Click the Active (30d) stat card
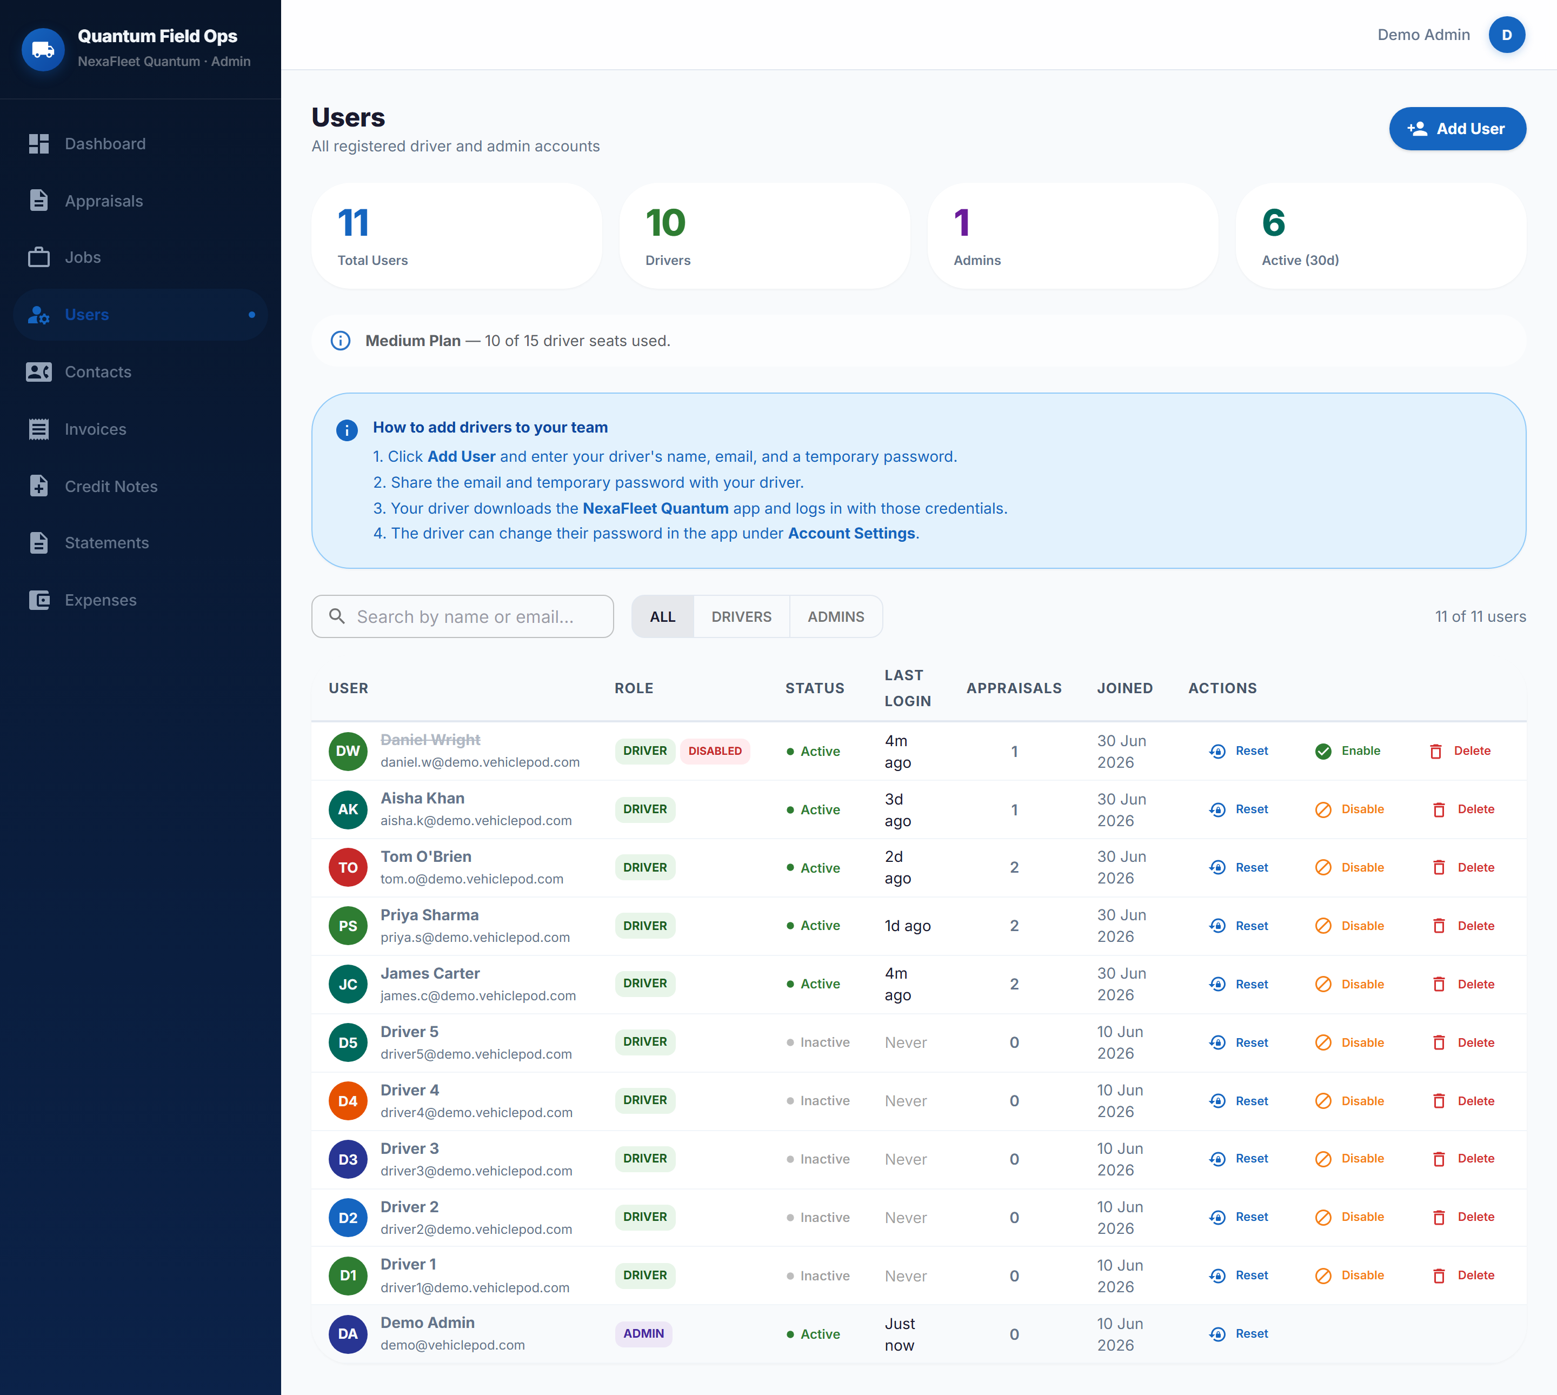Viewport: 1557px width, 1395px height. (x=1381, y=236)
